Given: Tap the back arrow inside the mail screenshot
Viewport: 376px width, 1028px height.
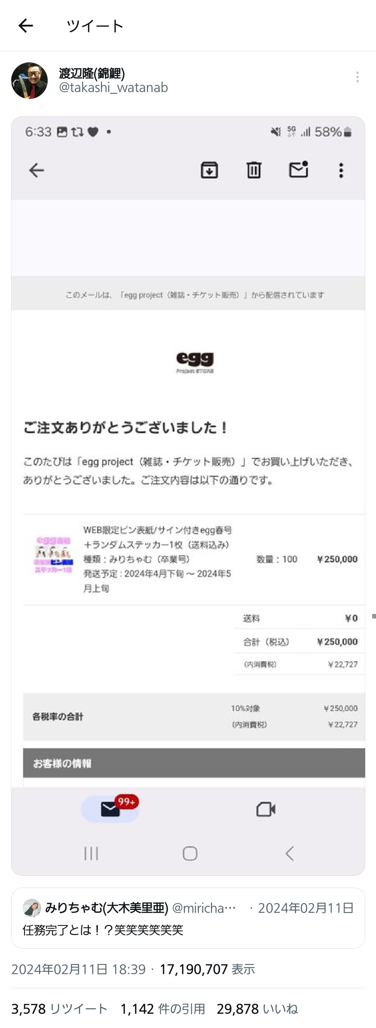Looking at the screenshot, I should 36,170.
